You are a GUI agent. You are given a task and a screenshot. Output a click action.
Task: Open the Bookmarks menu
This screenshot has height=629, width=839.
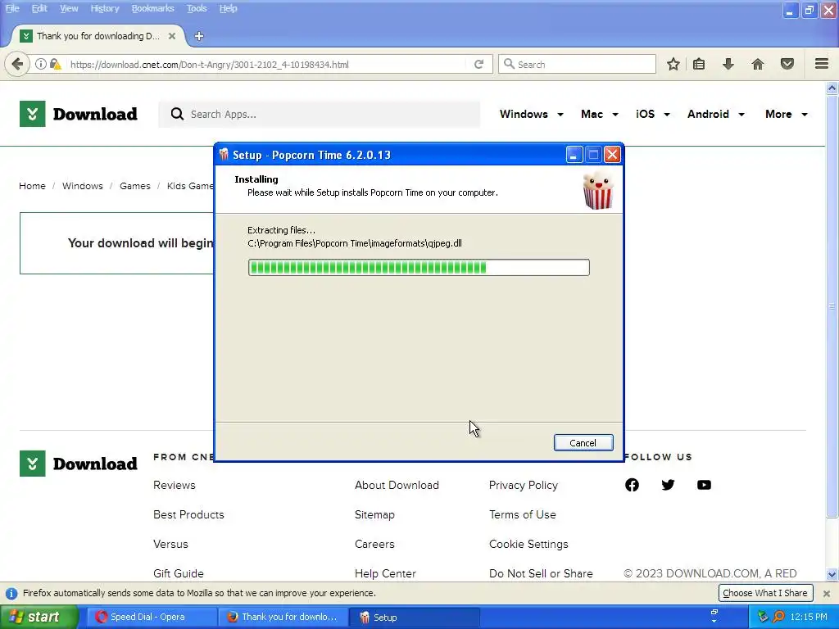pos(152,8)
